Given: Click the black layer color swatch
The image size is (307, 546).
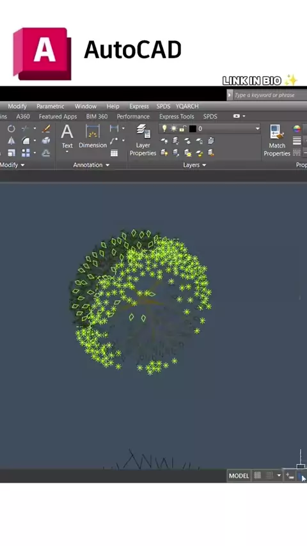Looking at the screenshot, I should coord(193,129).
